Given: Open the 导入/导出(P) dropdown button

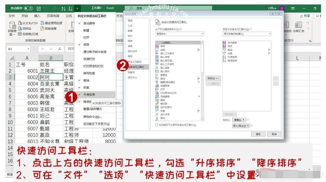Looking at the screenshot, I should (241, 126).
